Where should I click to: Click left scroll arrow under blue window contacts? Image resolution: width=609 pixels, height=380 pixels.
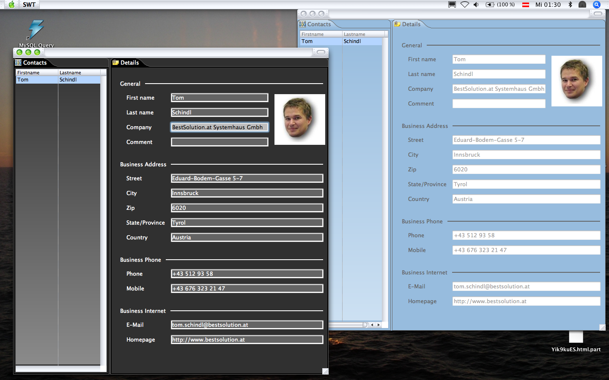[x=372, y=325]
